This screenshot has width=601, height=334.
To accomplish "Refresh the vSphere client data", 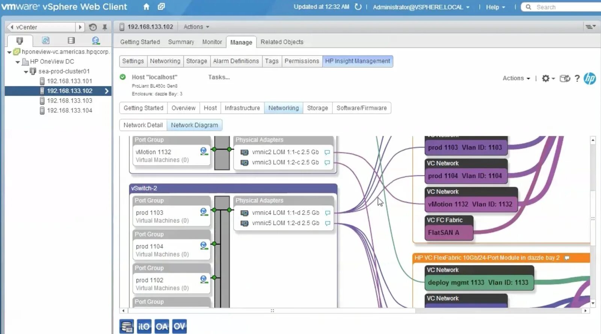I will pyautogui.click(x=358, y=7).
